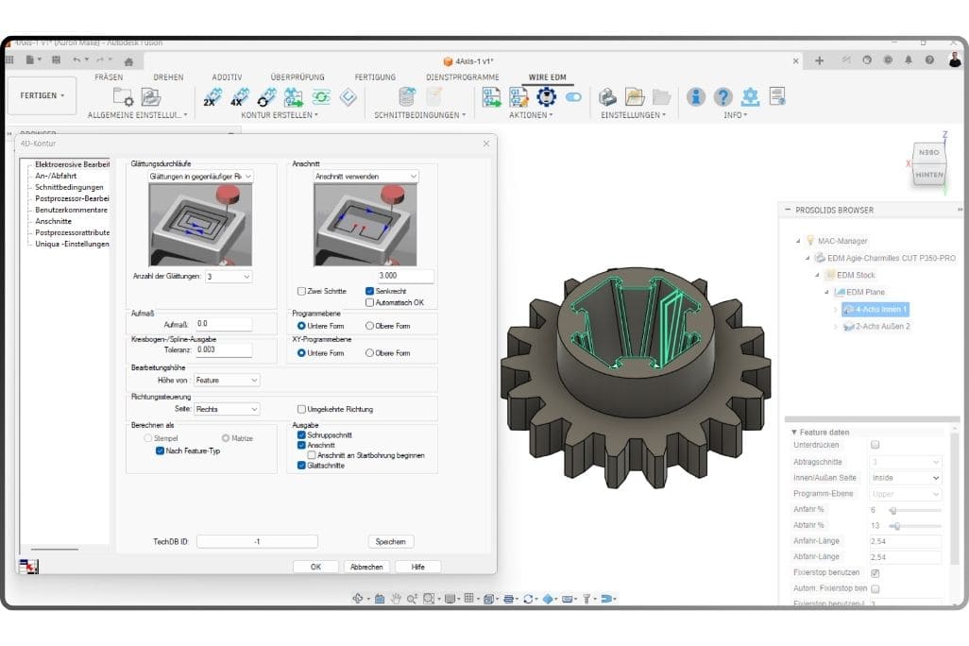Click the home icon in the quick access bar

(128, 61)
